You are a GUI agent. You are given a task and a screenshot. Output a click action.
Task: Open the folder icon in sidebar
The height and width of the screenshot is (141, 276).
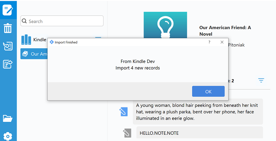8,118
